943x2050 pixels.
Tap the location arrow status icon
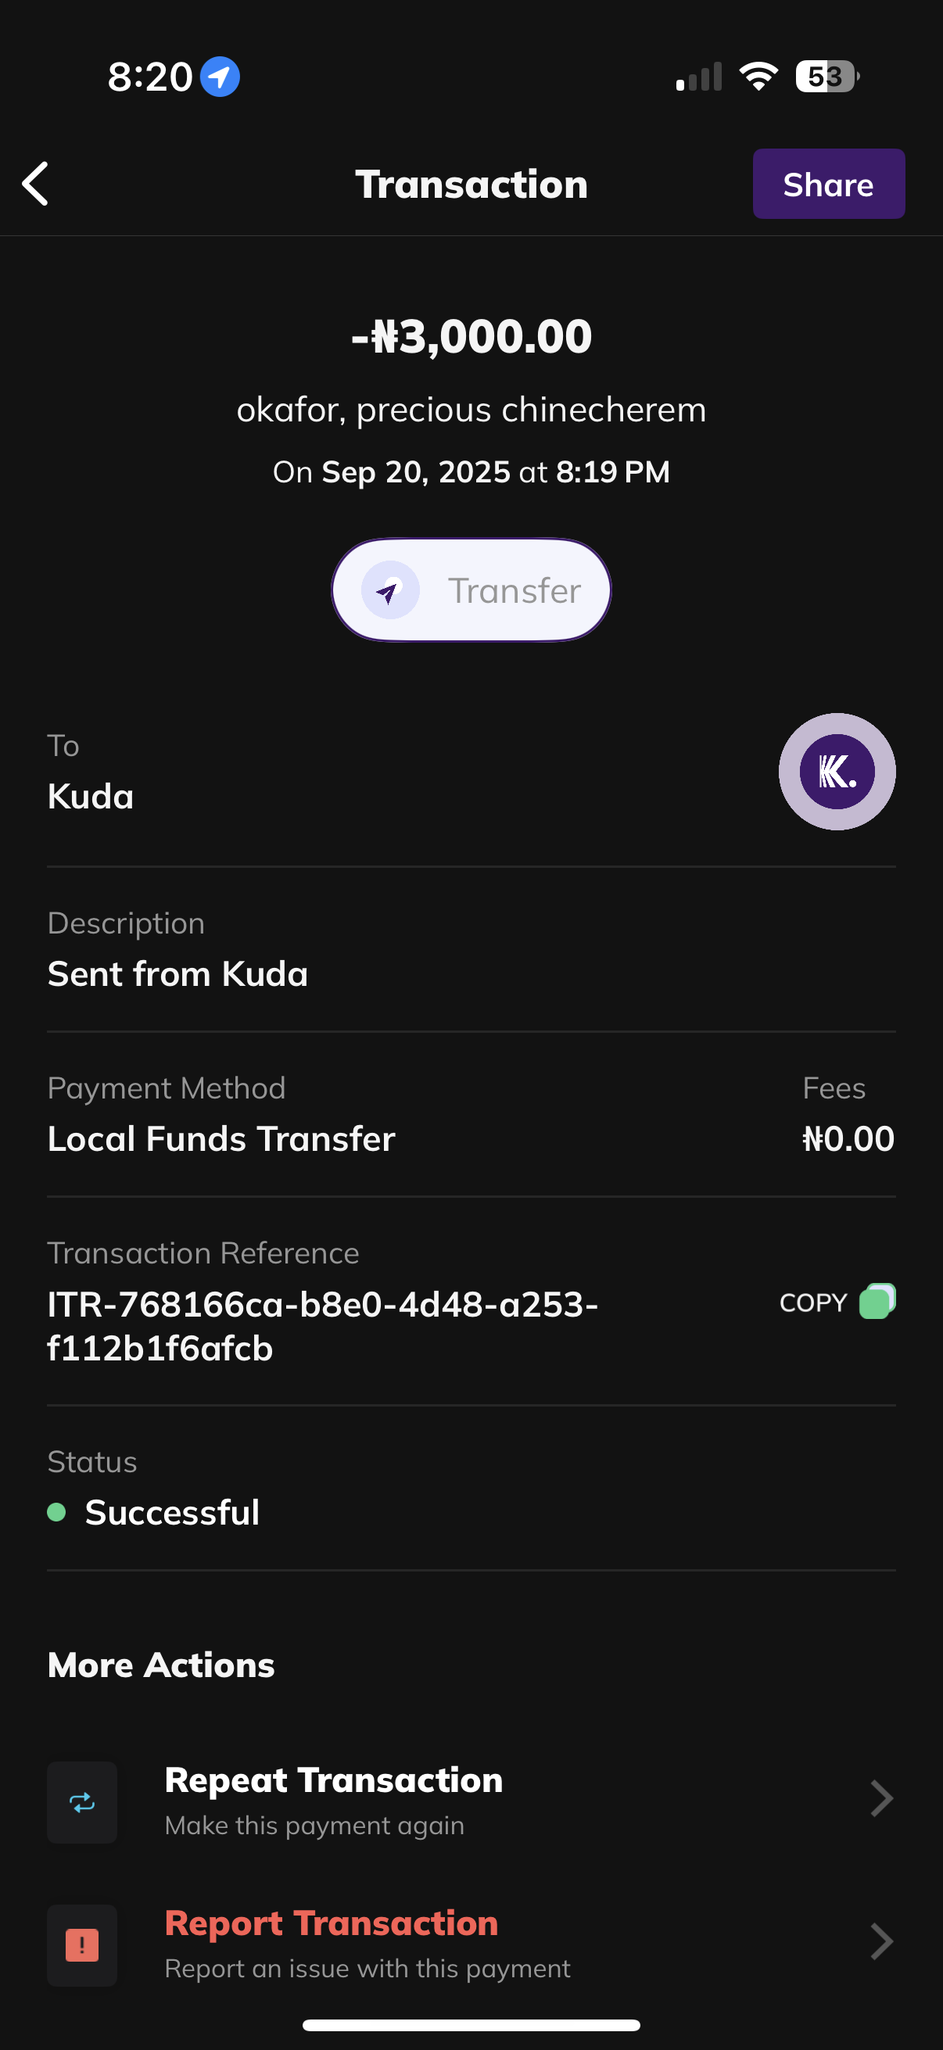tap(220, 77)
